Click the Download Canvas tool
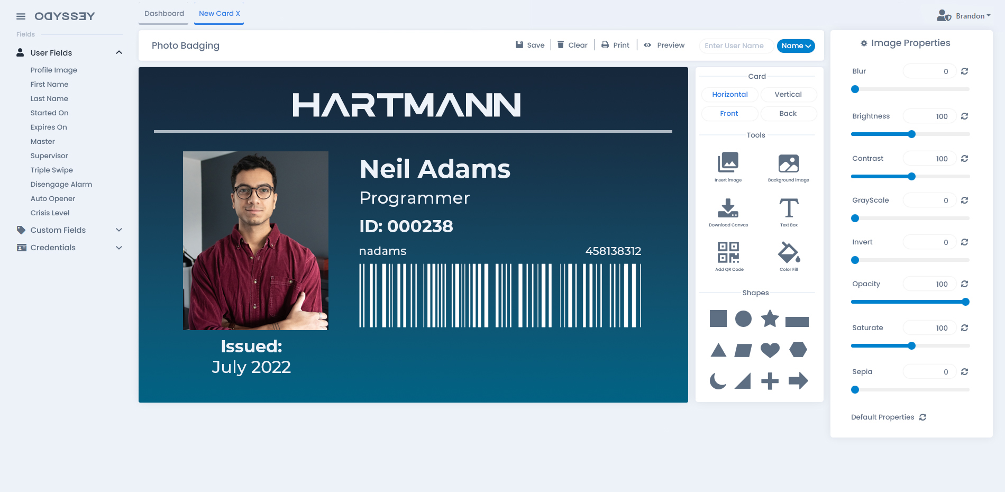The height and width of the screenshot is (492, 1005). coord(728,209)
